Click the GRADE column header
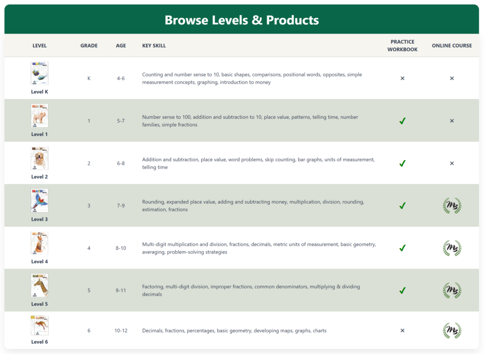 tap(89, 45)
